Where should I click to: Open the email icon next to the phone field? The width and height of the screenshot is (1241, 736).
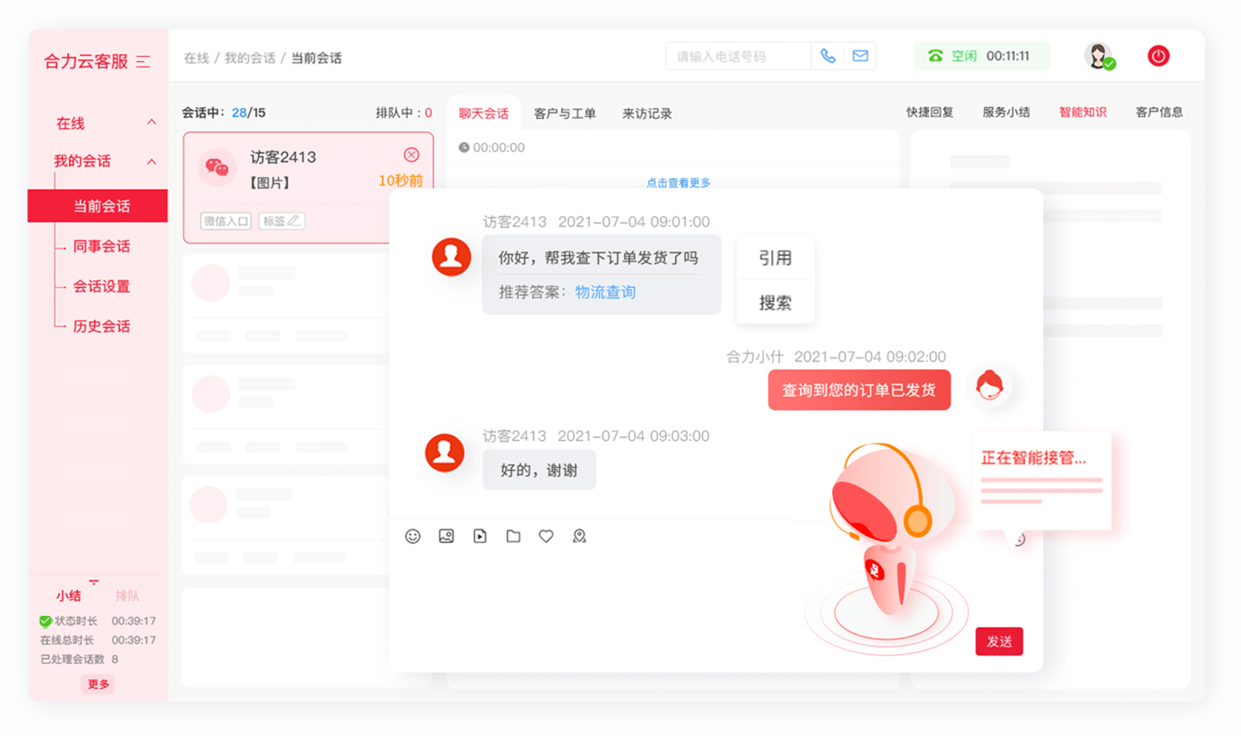tap(860, 55)
